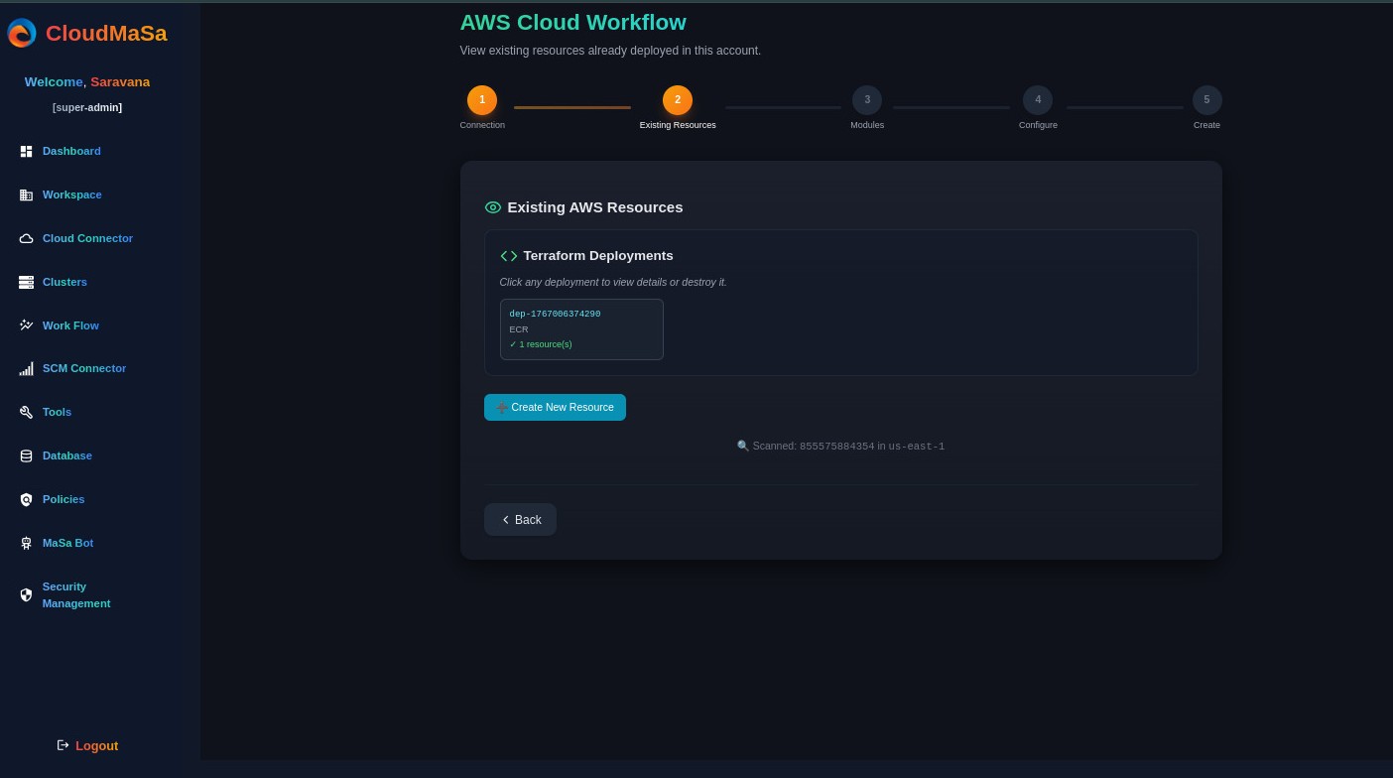This screenshot has width=1393, height=778.
Task: Click the SCM Connector signal icon
Action: pos(26,369)
